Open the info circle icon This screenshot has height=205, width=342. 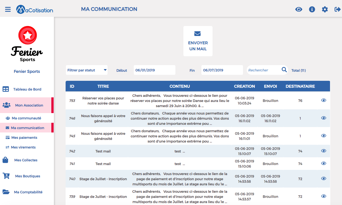pyautogui.click(x=312, y=9)
